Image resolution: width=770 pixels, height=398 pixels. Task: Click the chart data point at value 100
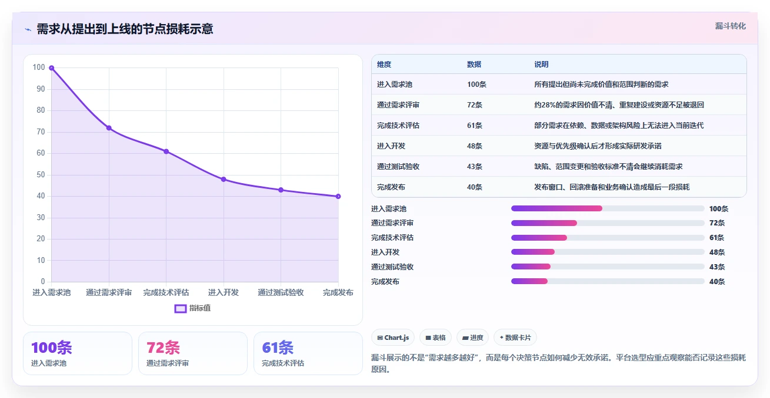(x=52, y=68)
